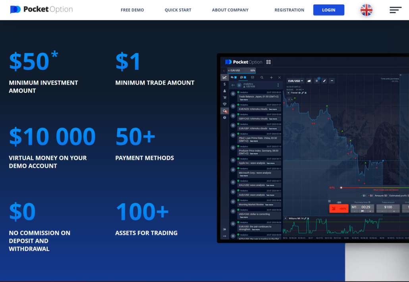This screenshot has width=409, height=282.
Task: Switch to the second chat bubble tab
Action: [243, 77]
